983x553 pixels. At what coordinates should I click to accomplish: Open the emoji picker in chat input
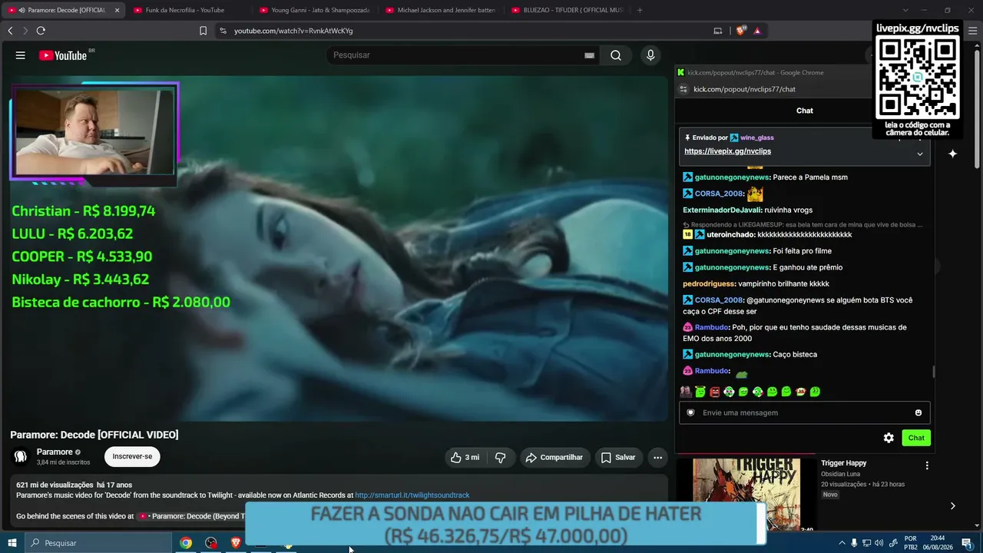[918, 412]
